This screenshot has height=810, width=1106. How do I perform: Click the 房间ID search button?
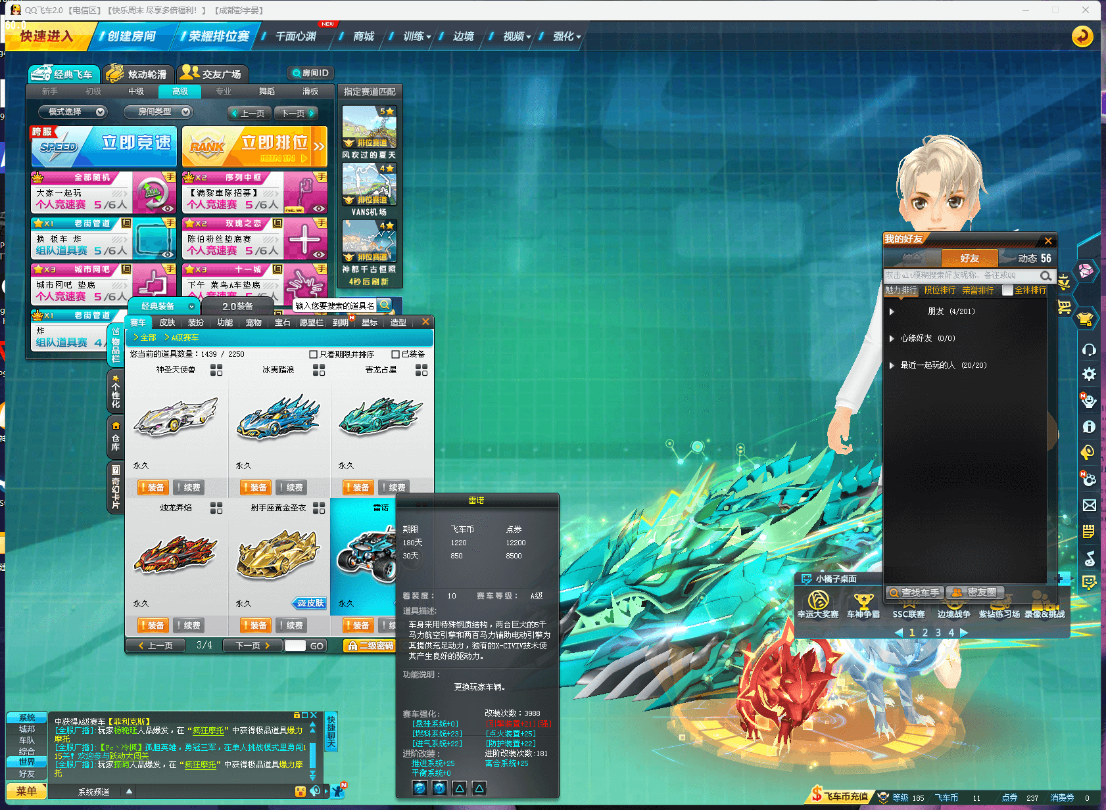pyautogui.click(x=310, y=73)
